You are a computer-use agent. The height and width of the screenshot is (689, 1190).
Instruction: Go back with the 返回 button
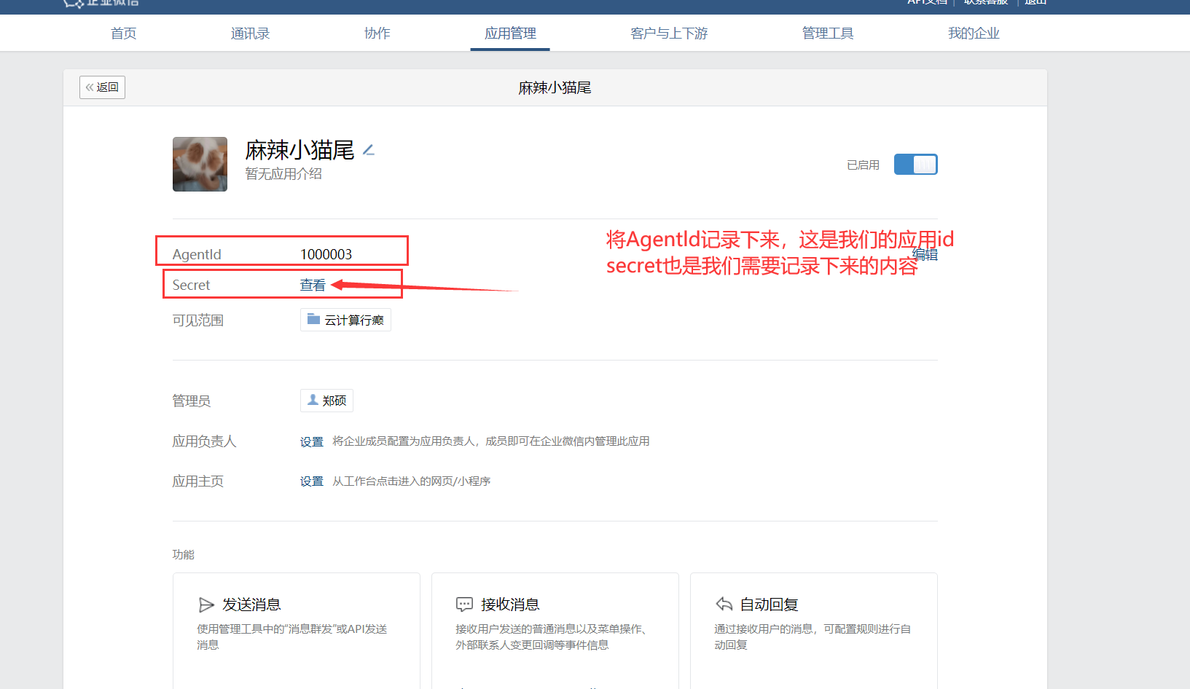pyautogui.click(x=102, y=87)
